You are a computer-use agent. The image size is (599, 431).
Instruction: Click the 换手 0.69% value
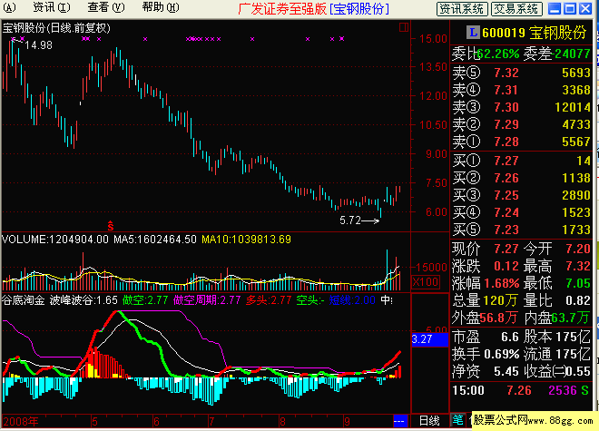(x=502, y=354)
